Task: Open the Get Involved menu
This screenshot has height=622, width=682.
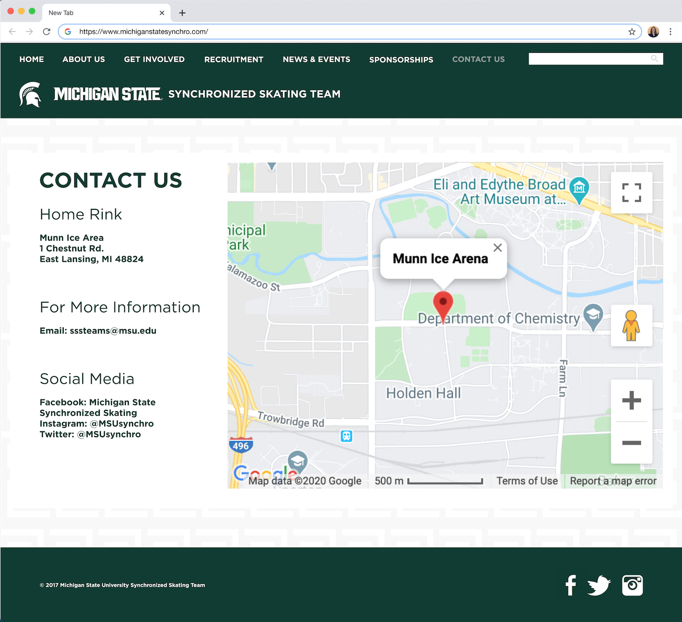Action: (x=154, y=59)
